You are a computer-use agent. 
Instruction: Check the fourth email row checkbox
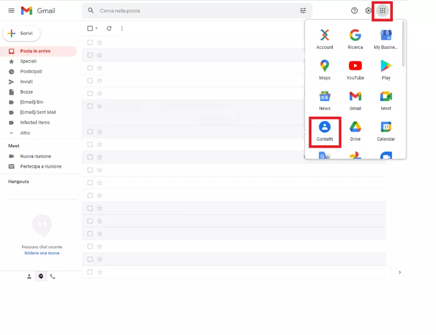90,80
